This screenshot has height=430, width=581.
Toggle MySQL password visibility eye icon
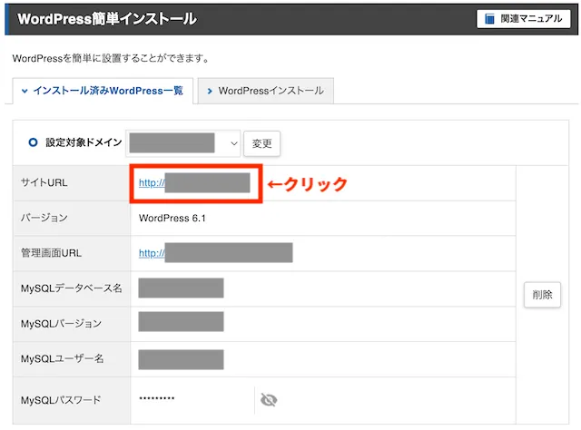click(x=269, y=400)
